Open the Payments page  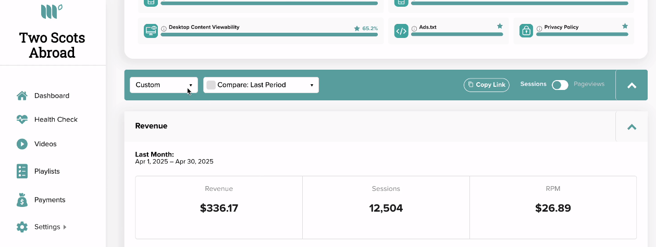click(x=50, y=200)
